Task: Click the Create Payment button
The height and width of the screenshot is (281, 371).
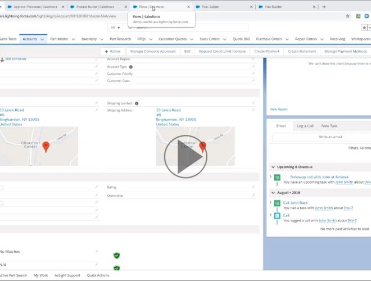Action: 266,51
